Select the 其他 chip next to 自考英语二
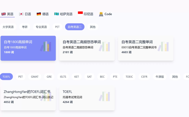189x117 pixels. (93, 27)
